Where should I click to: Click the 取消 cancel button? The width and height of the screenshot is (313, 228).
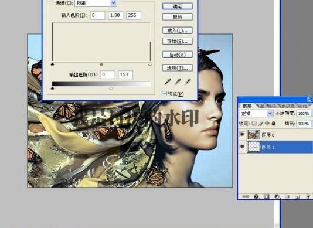pyautogui.click(x=178, y=17)
